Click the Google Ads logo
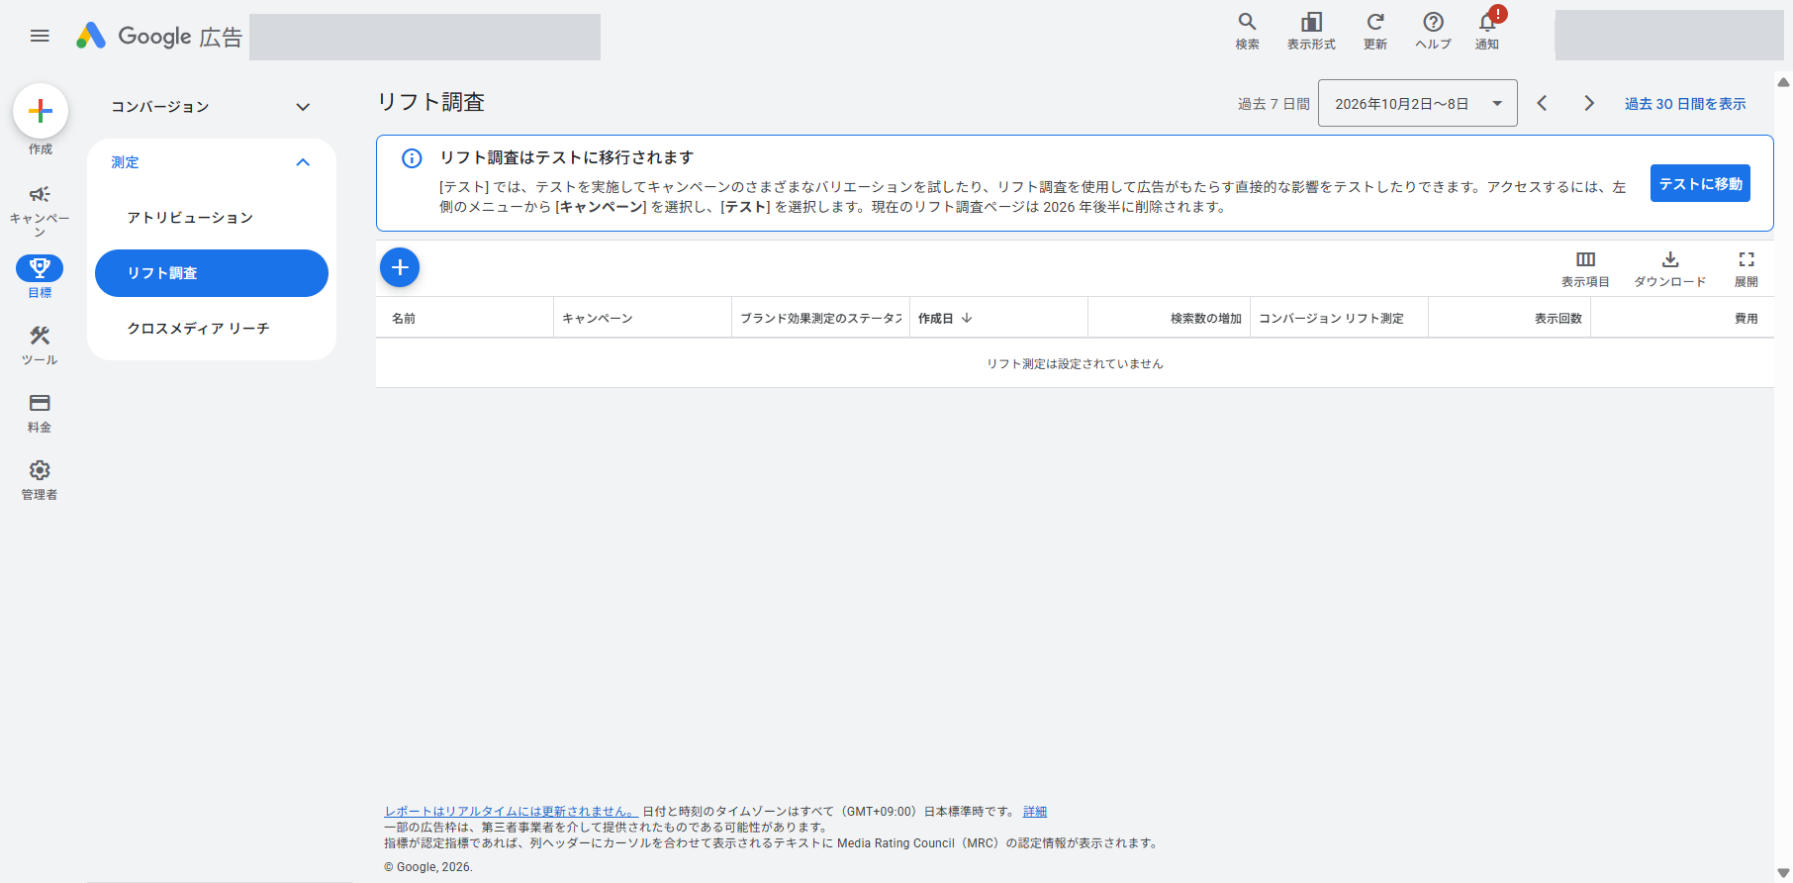 coord(159,37)
